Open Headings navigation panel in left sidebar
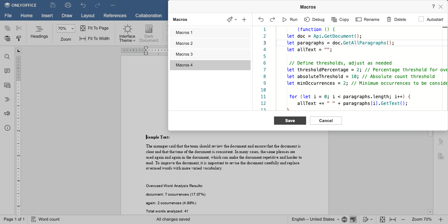 pyautogui.click(x=7, y=99)
